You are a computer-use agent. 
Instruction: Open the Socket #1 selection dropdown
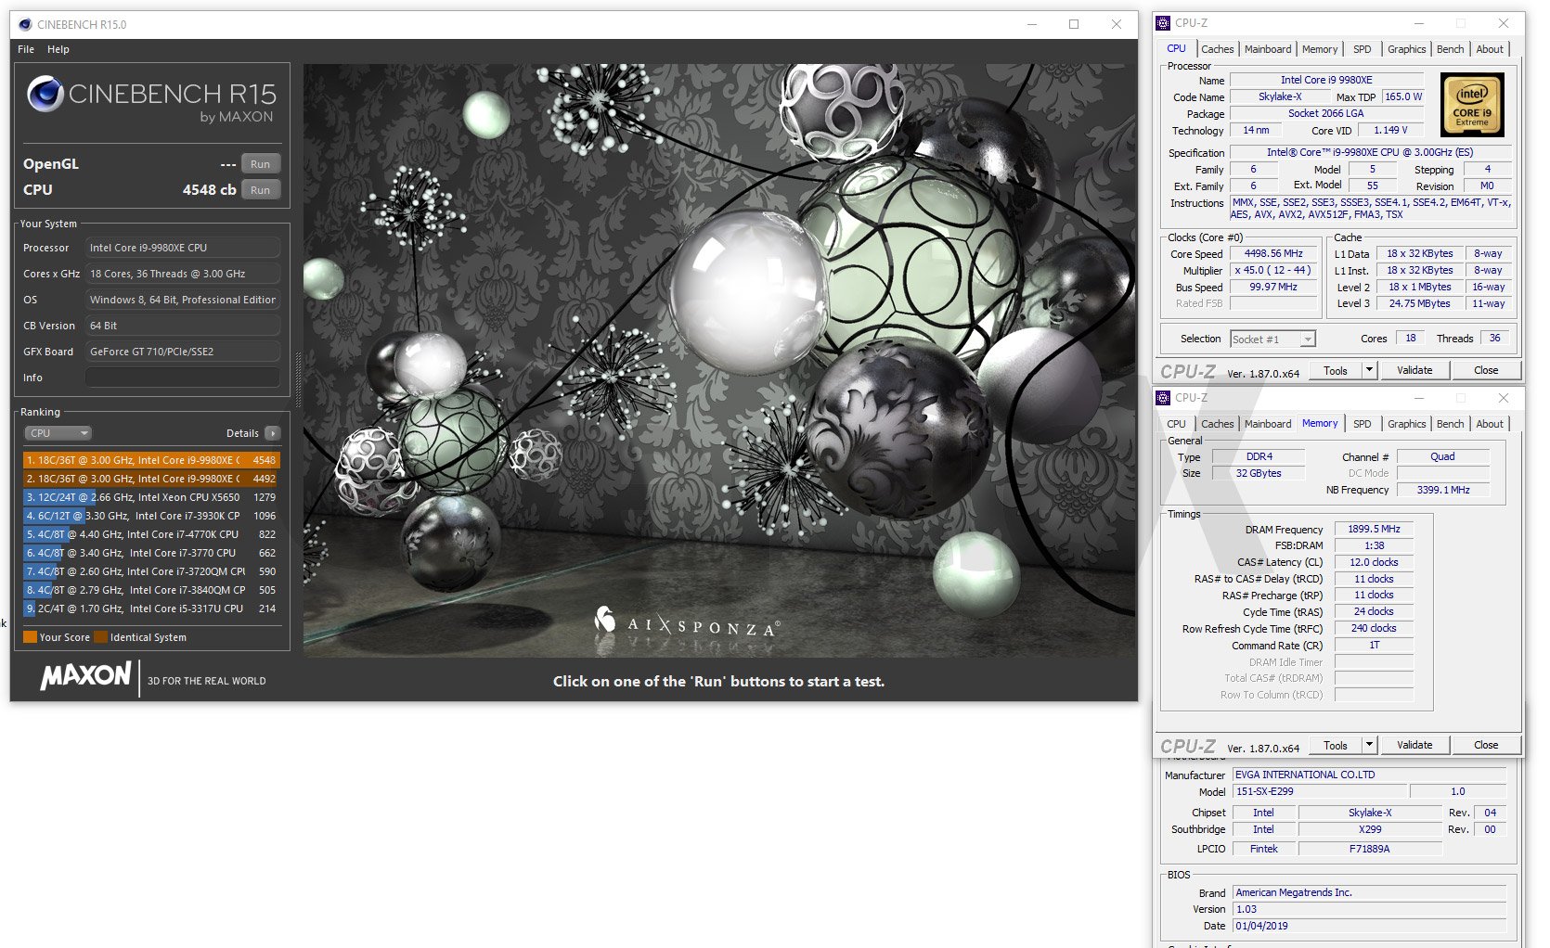click(x=1272, y=339)
